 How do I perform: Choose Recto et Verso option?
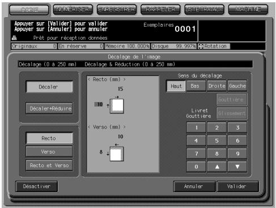tap(49, 165)
